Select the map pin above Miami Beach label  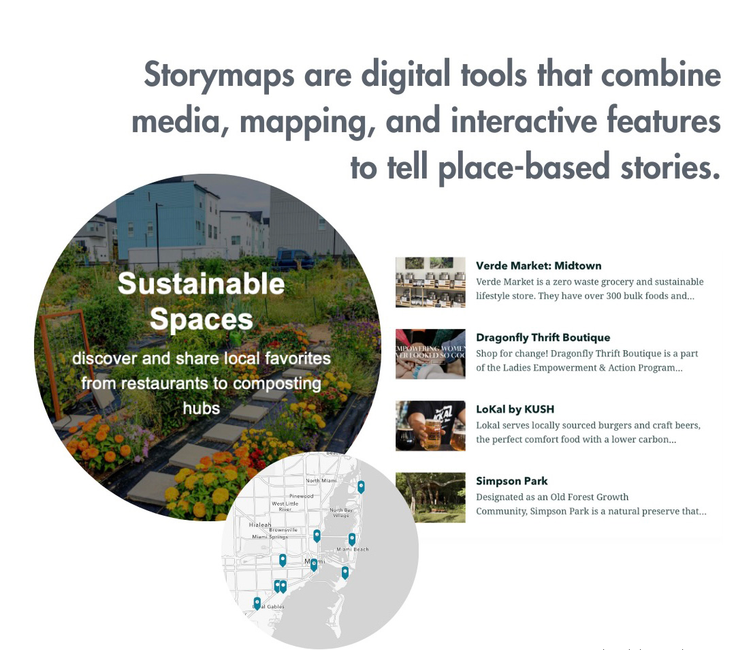point(352,539)
